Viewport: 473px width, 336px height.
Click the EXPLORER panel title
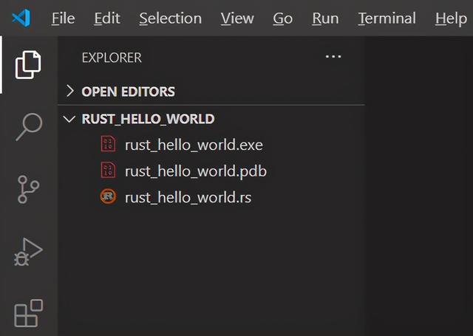tap(112, 58)
